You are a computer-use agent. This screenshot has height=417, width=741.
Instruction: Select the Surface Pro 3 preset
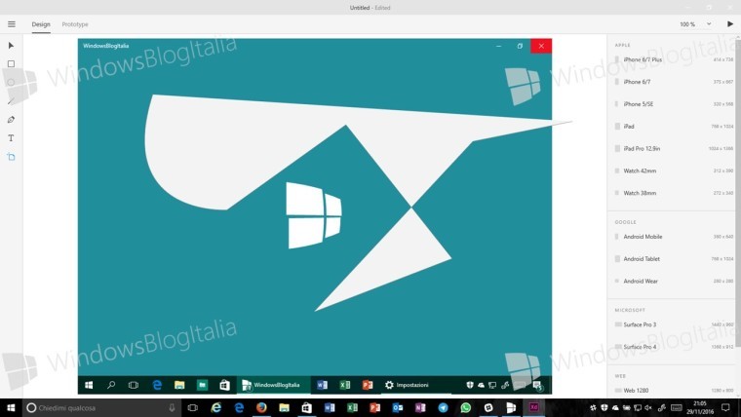pos(674,324)
